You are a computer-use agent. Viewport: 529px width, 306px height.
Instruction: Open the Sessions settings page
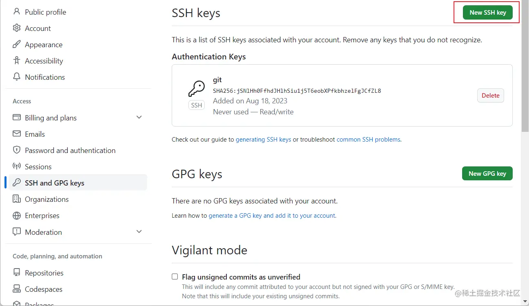click(x=38, y=166)
